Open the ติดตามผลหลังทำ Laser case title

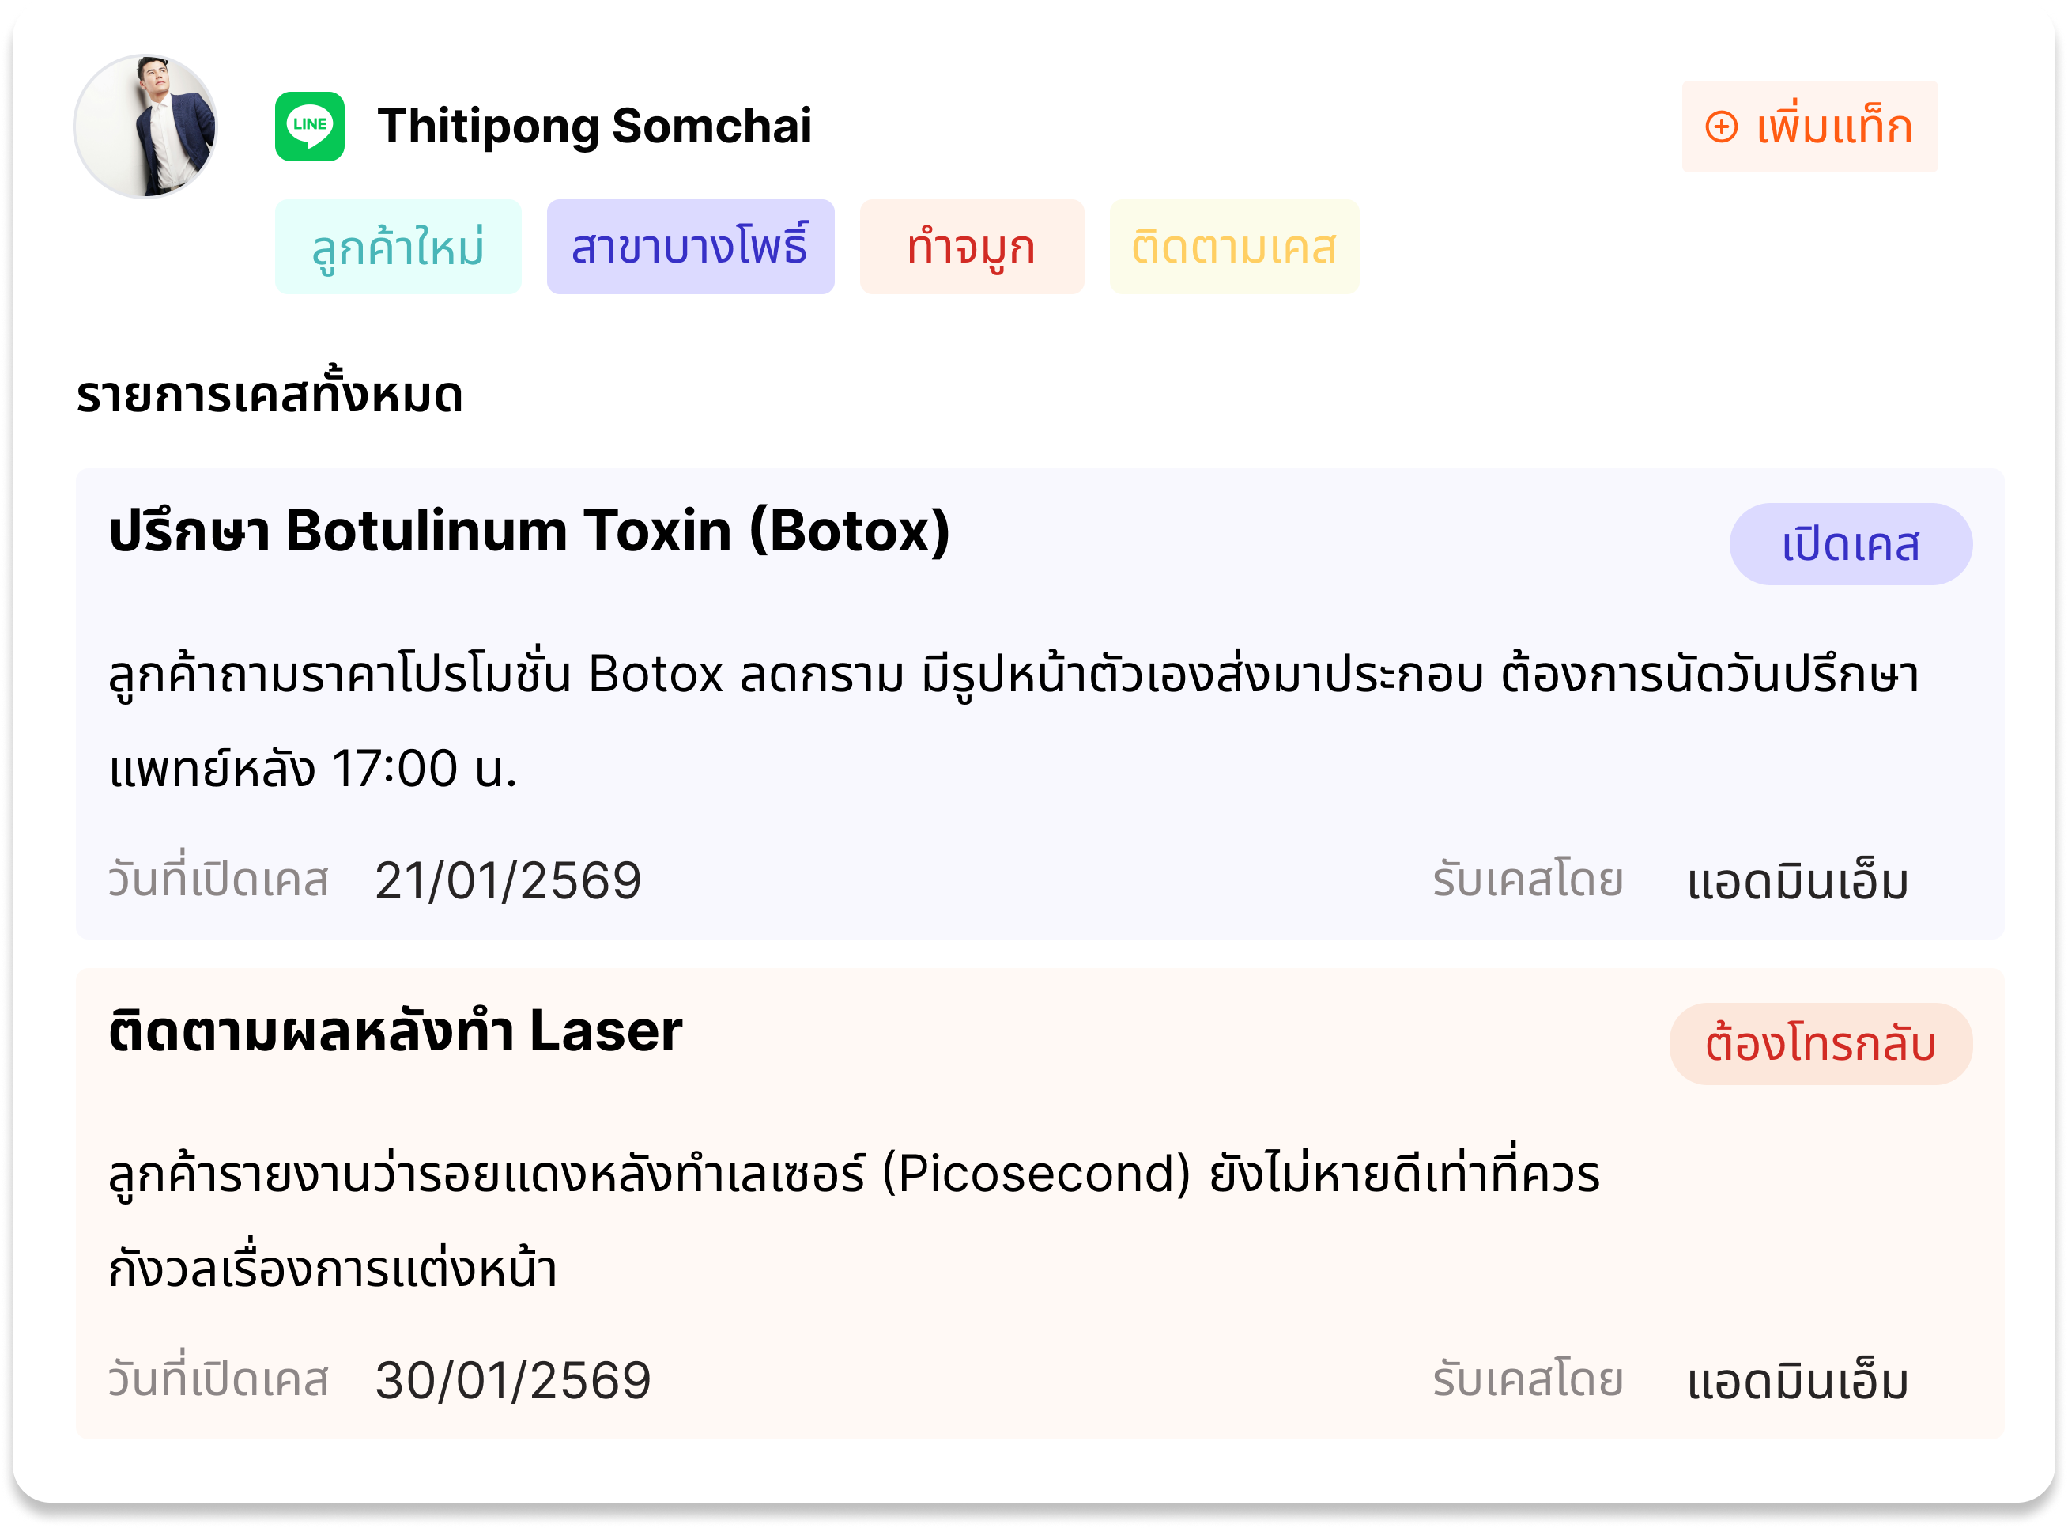(x=394, y=1031)
